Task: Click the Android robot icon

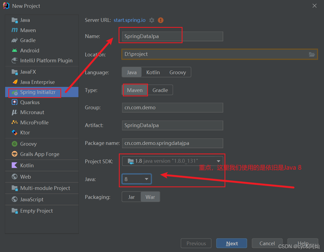Action: pyautogui.click(x=15, y=50)
